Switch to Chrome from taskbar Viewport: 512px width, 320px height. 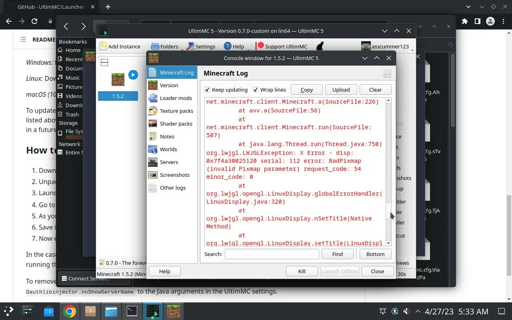pos(70,311)
